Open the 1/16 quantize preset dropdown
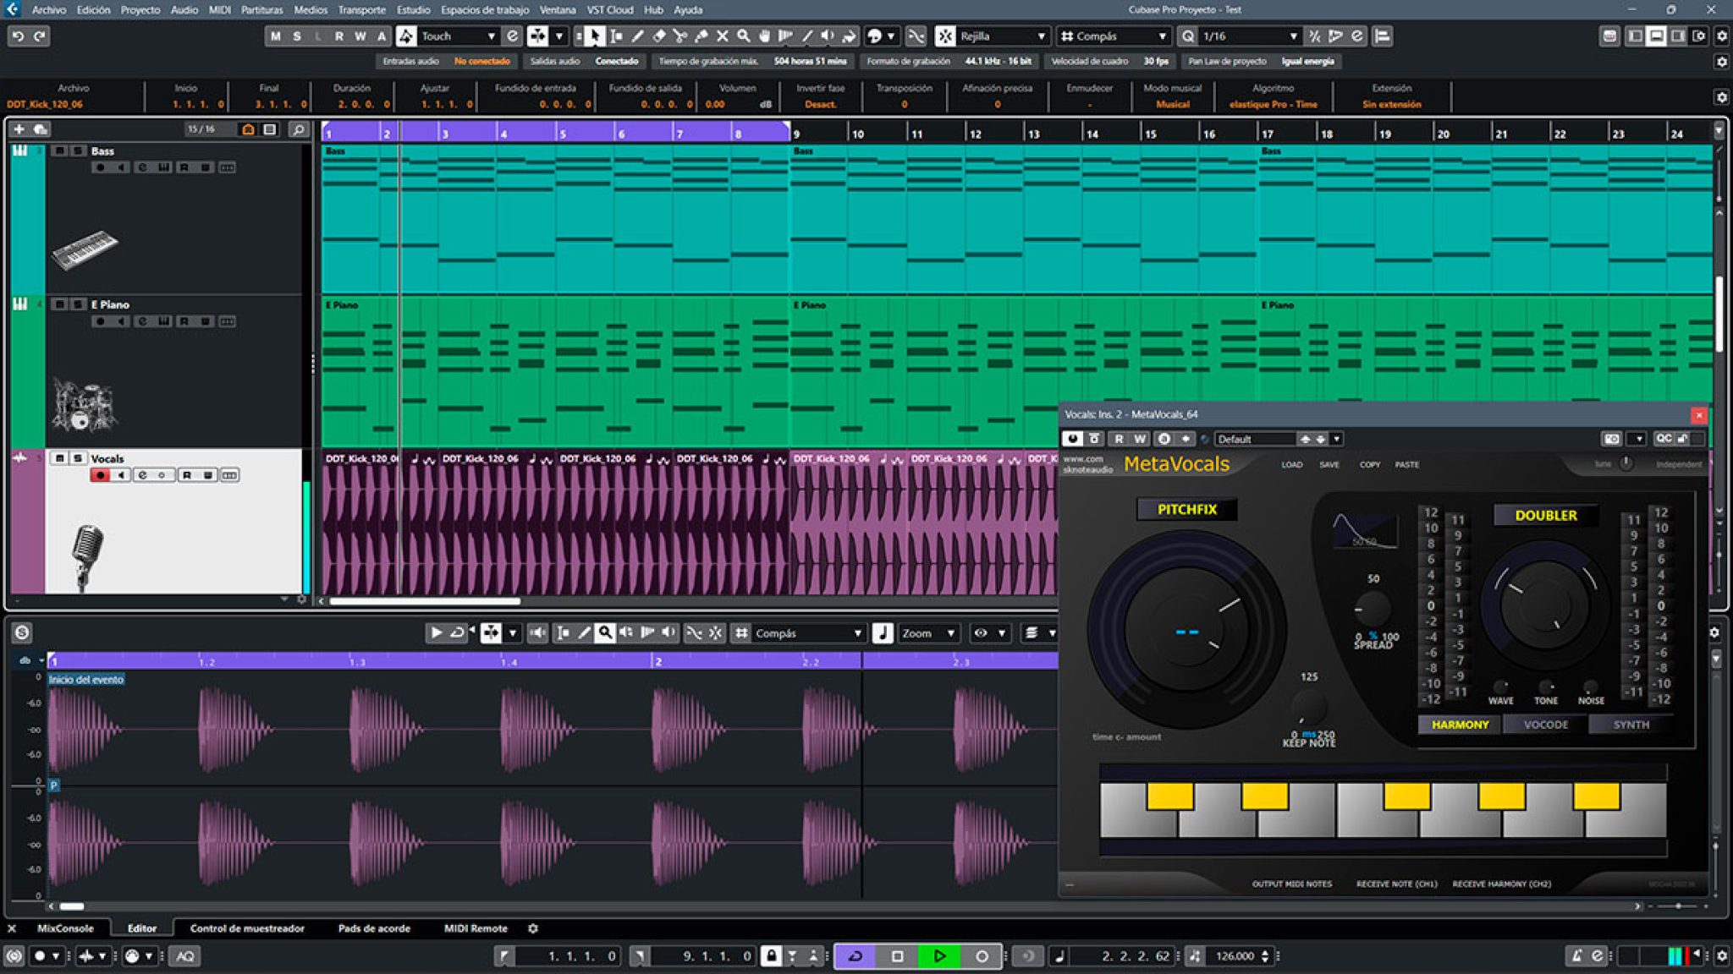This screenshot has width=1733, height=974. coord(1249,36)
